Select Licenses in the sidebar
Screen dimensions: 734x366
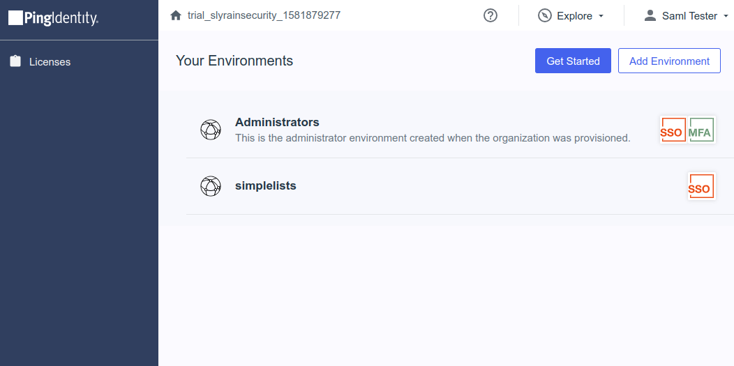point(50,62)
